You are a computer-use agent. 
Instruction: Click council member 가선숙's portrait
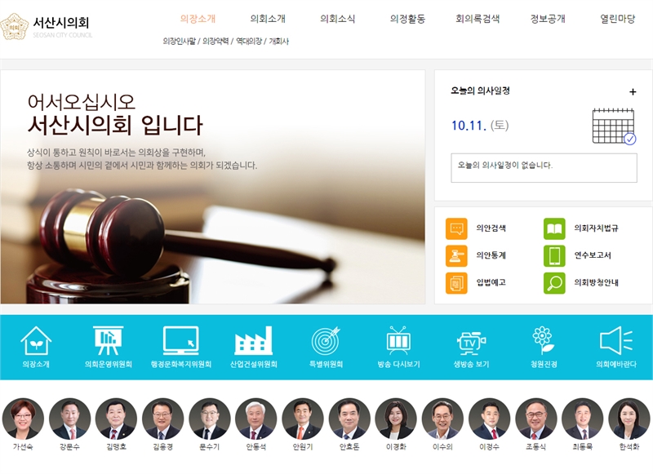(23, 419)
